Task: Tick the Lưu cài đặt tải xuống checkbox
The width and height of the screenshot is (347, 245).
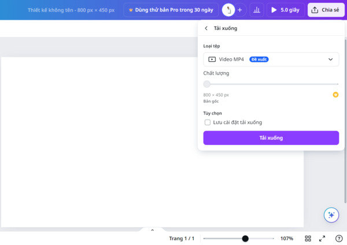Action: click(x=208, y=122)
